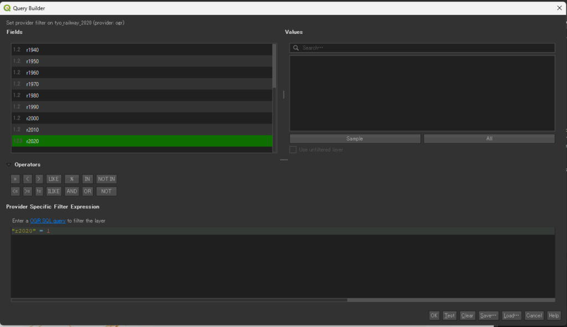The image size is (567, 327).
Task: Toggle the Use unfiltered layer checkbox
Action: click(293, 150)
